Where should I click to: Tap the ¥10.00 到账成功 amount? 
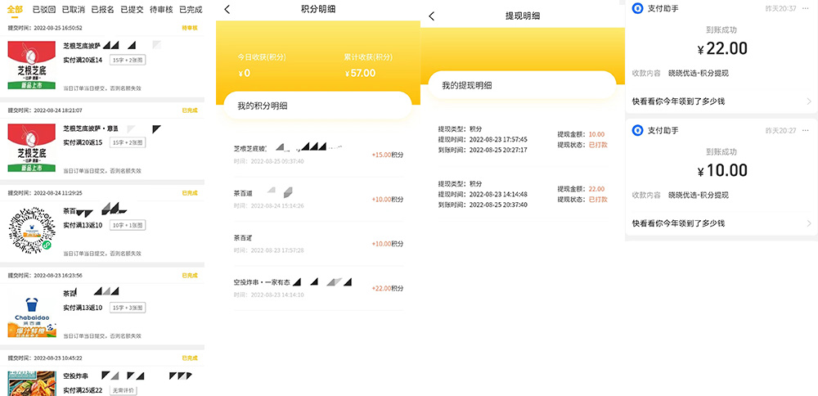tap(722, 170)
